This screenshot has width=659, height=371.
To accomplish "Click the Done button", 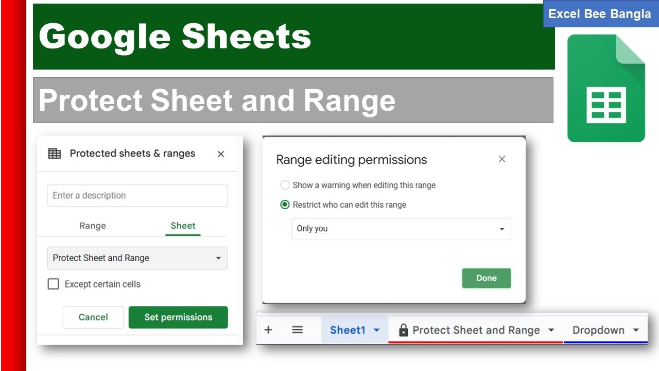I will (486, 278).
